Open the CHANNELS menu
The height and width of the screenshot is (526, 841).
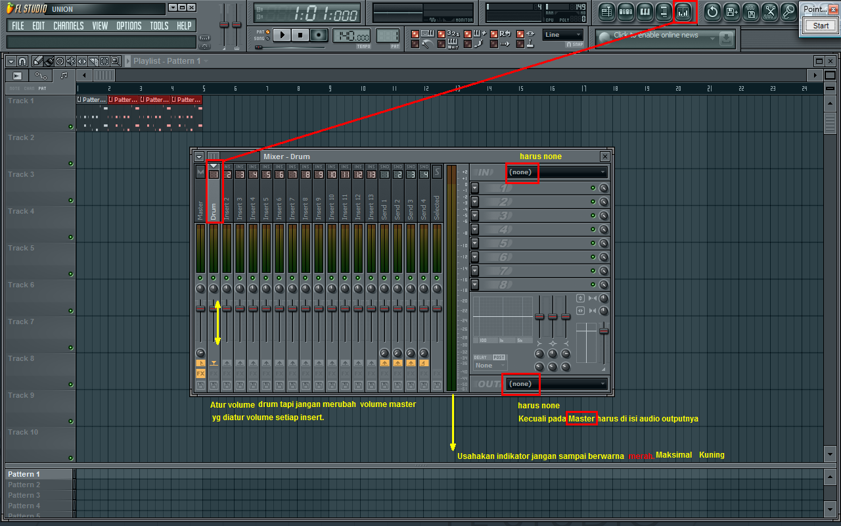pyautogui.click(x=68, y=26)
